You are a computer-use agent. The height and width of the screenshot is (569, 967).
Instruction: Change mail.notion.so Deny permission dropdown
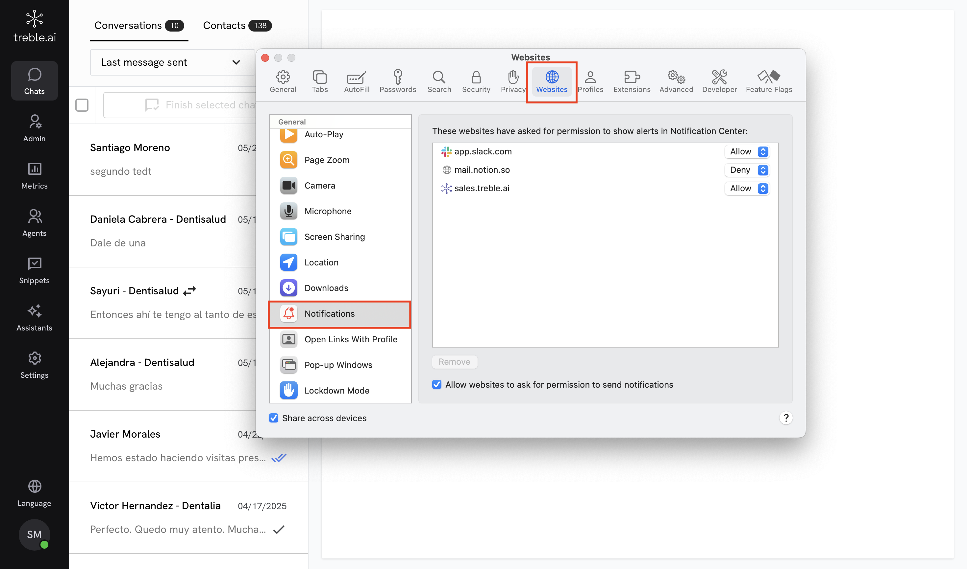[747, 170]
